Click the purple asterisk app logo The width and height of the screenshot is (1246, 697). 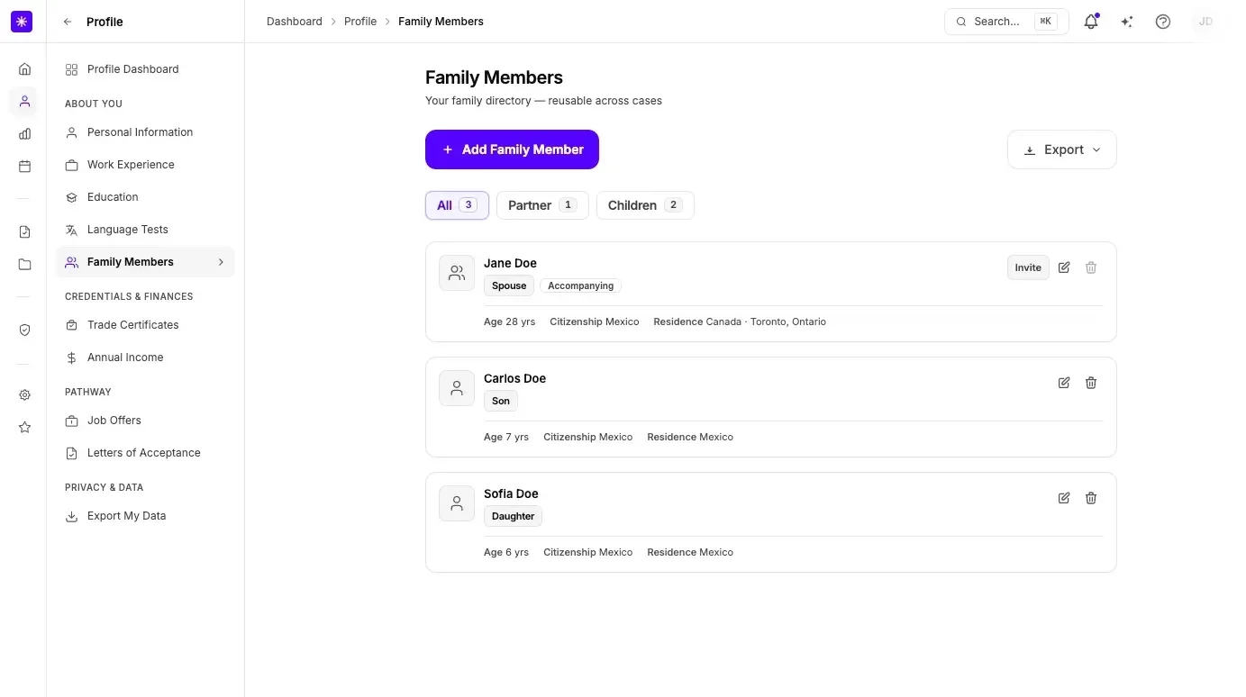pyautogui.click(x=22, y=22)
